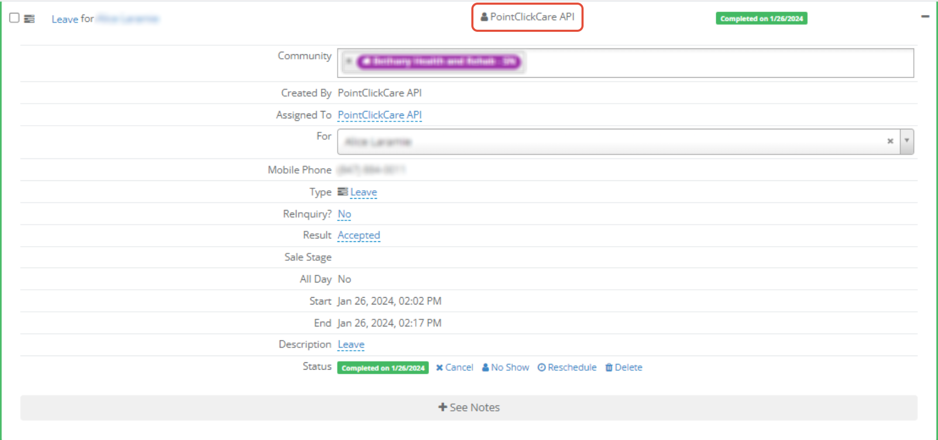This screenshot has width=938, height=440.
Task: Click inside the Community field
Action: 625,63
